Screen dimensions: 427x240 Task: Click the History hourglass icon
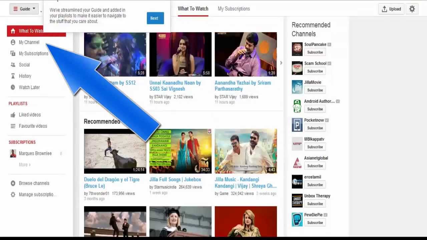point(13,76)
